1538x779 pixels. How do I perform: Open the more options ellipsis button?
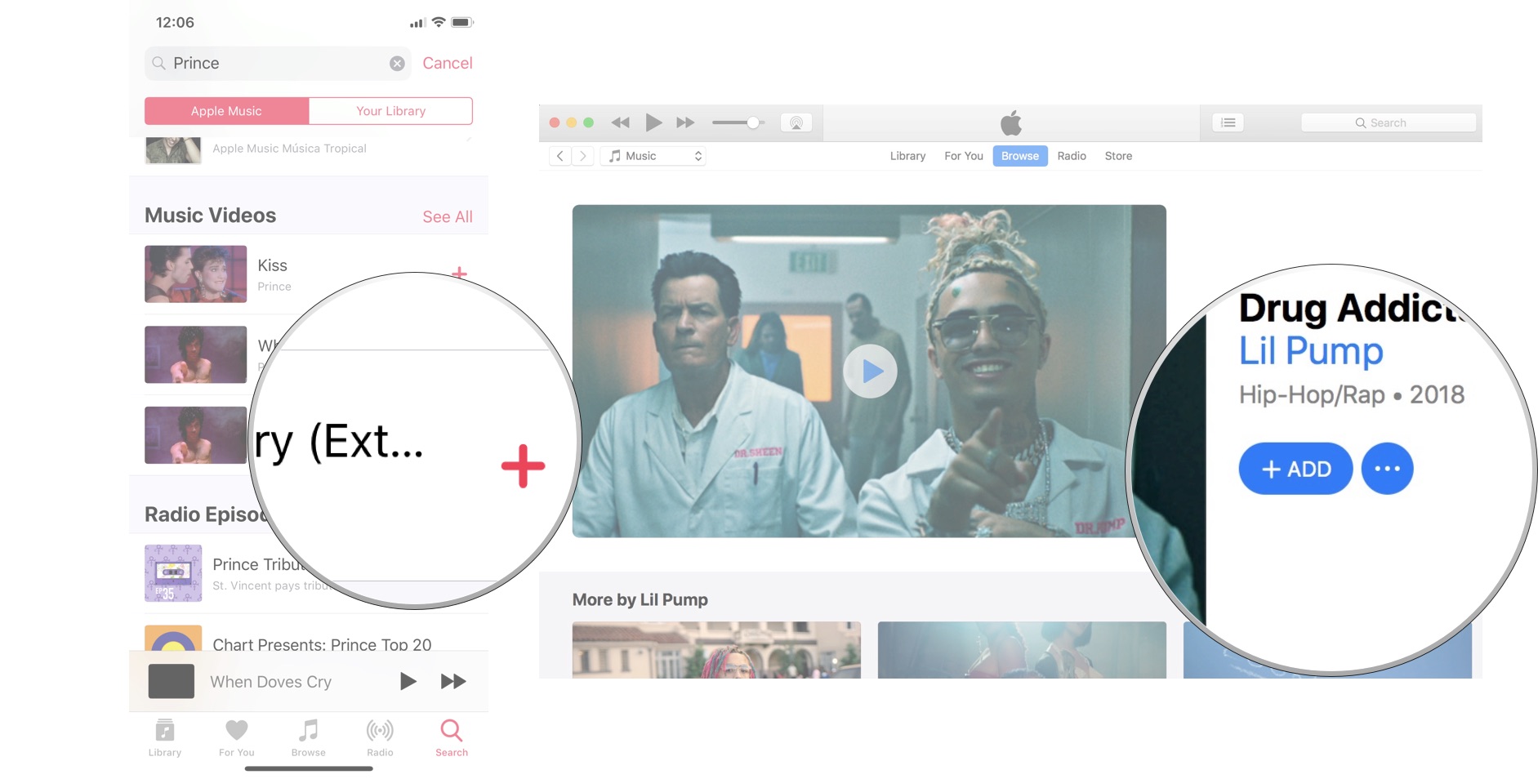1387,469
